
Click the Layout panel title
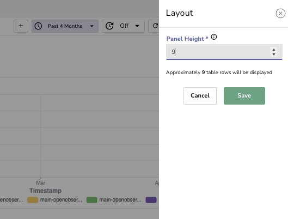click(x=180, y=13)
